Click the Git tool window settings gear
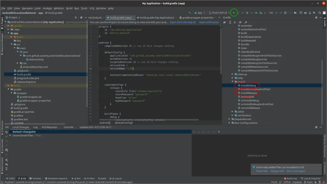This screenshot has height=184, width=327. (316, 127)
